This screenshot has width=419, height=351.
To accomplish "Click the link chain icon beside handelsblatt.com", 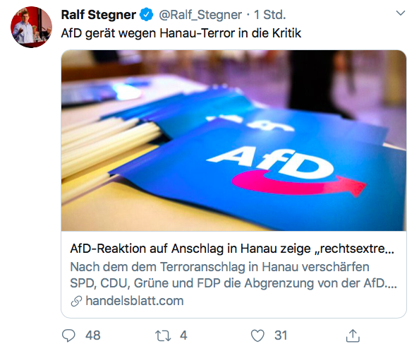I will (x=76, y=301).
